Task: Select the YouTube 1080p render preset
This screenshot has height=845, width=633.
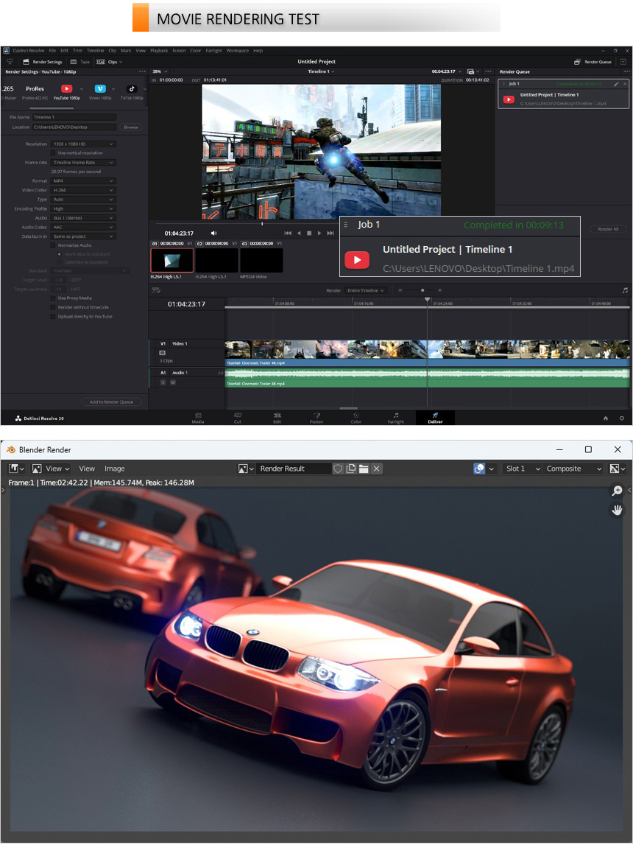Action: pos(66,89)
